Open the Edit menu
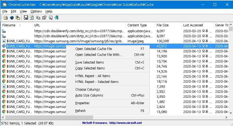The height and width of the screenshot is (126, 233). pos(14,11)
